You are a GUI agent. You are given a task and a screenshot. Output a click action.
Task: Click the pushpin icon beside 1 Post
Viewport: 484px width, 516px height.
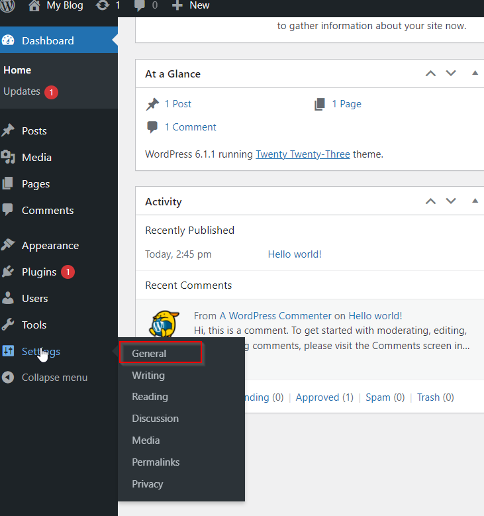(152, 104)
